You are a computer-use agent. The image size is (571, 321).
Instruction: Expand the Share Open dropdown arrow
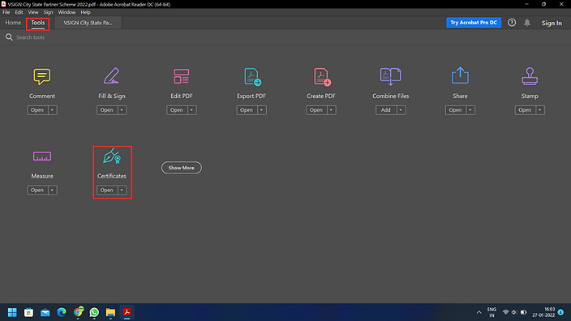470,110
